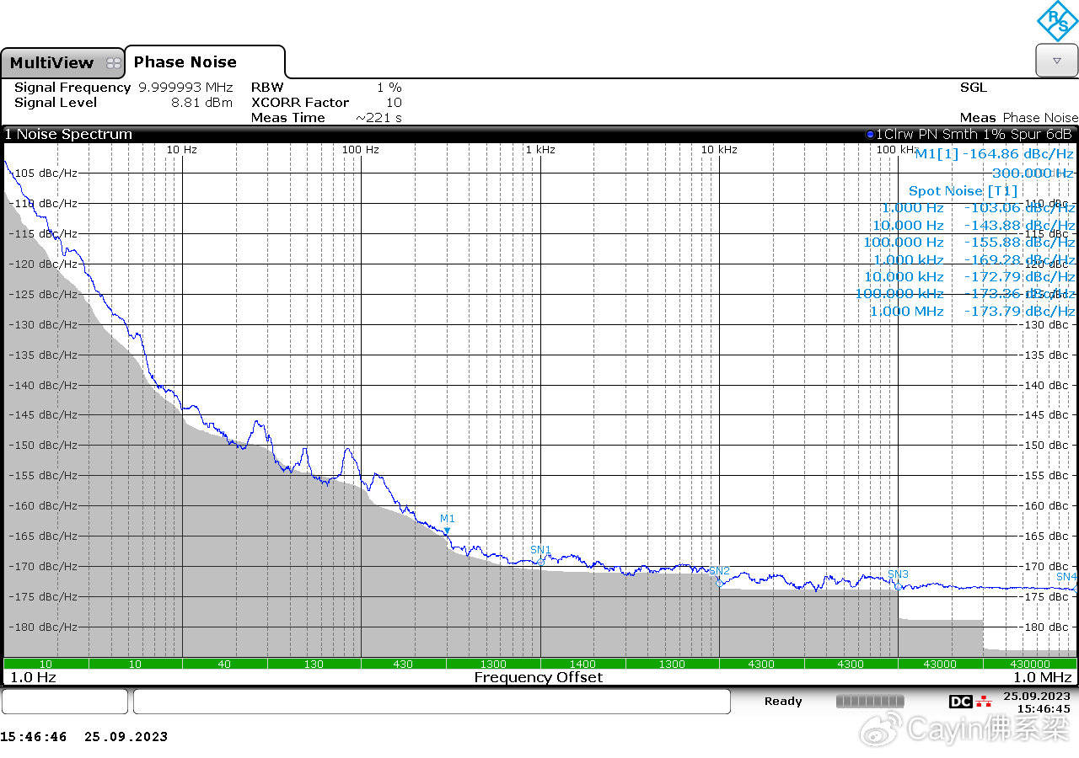The image size is (1079, 758).
Task: Click the green XCORR segment showing 430000
Action: tap(1030, 664)
